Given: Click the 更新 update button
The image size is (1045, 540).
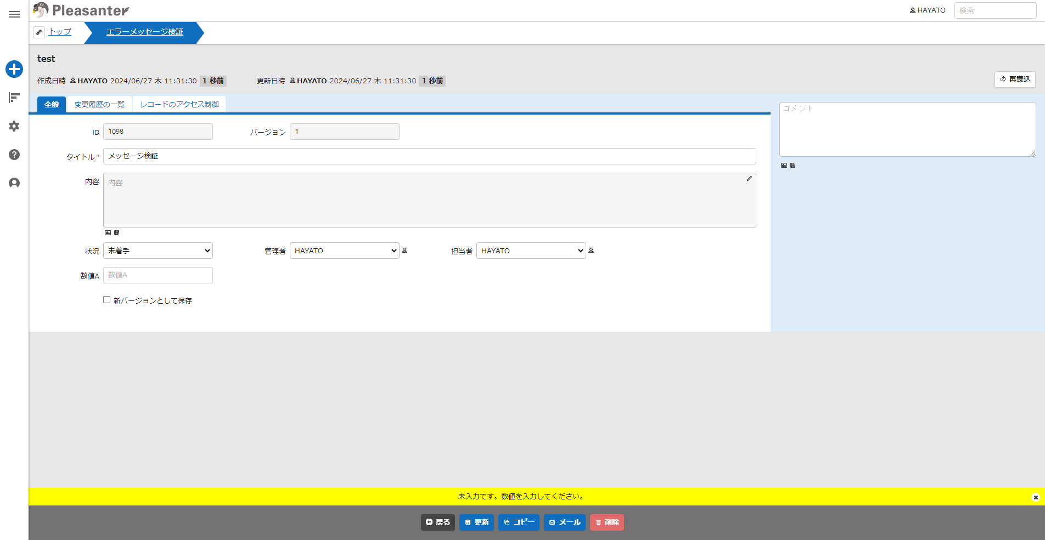Looking at the screenshot, I should pyautogui.click(x=477, y=522).
